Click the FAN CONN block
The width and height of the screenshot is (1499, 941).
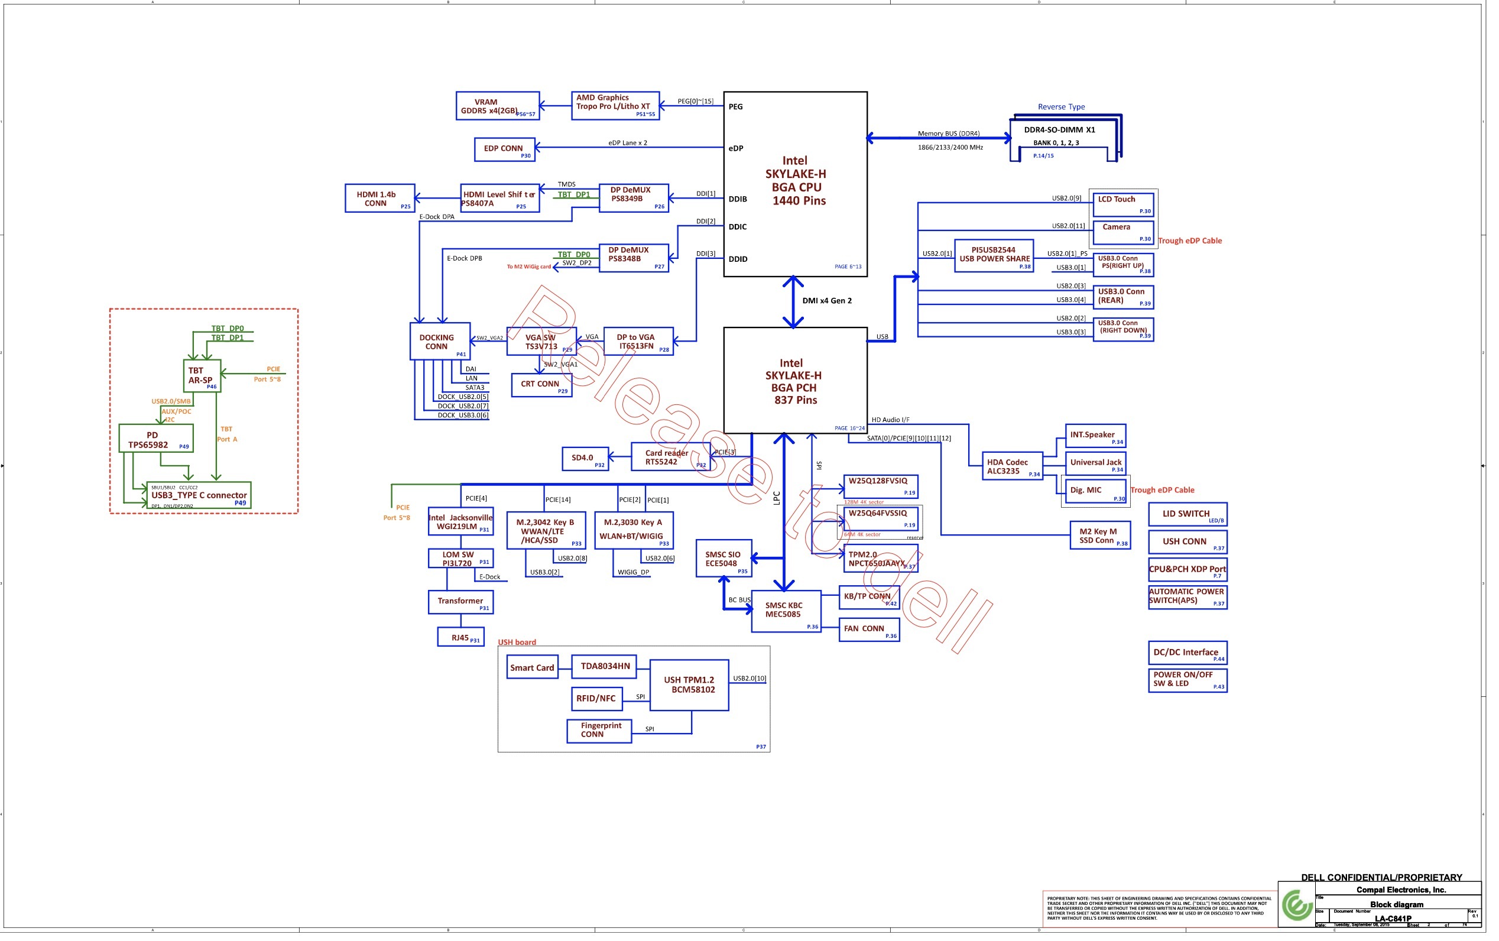869,630
